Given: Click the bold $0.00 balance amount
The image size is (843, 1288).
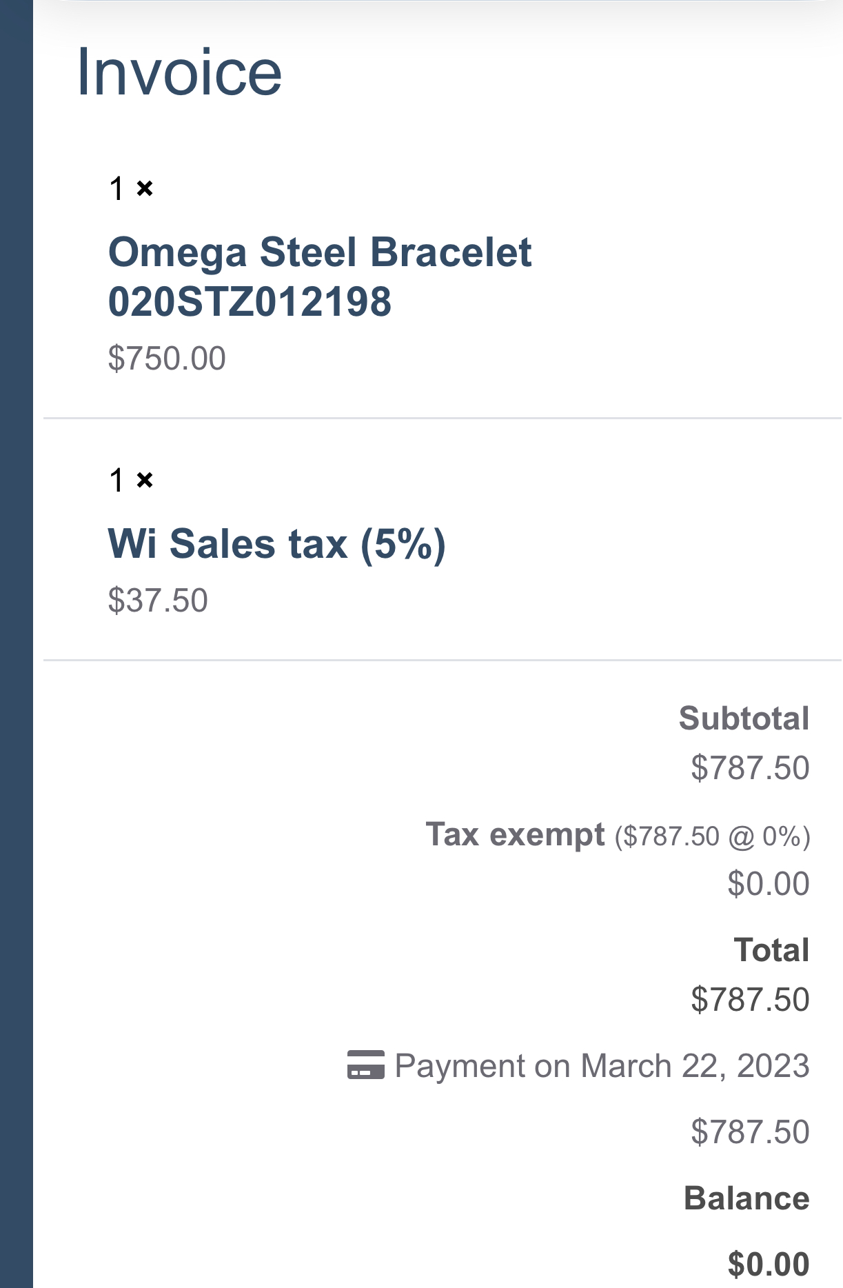Looking at the screenshot, I should point(768,1265).
